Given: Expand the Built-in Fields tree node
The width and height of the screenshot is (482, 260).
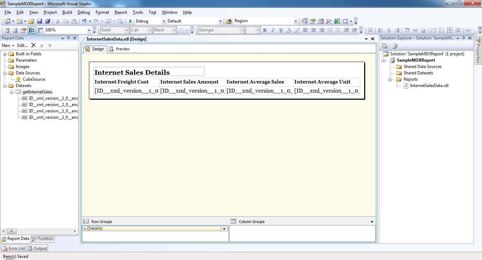Looking at the screenshot, I should click(5, 54).
